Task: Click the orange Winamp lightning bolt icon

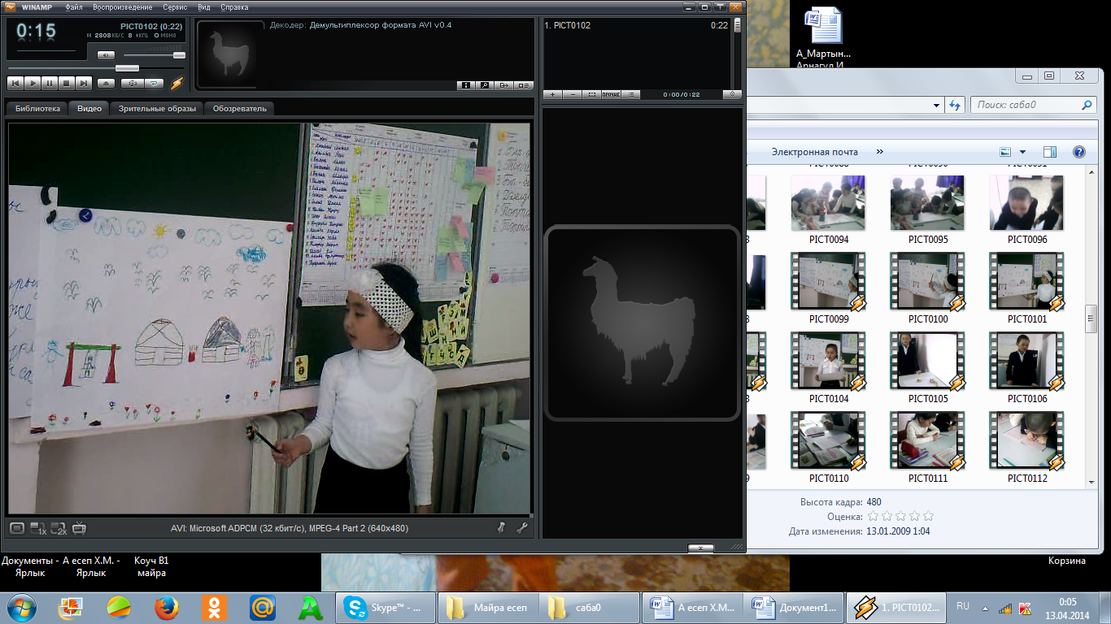Action: pos(177,83)
